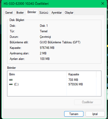Click the Durum label
Viewport: 108px width, 119px height.
14,37
